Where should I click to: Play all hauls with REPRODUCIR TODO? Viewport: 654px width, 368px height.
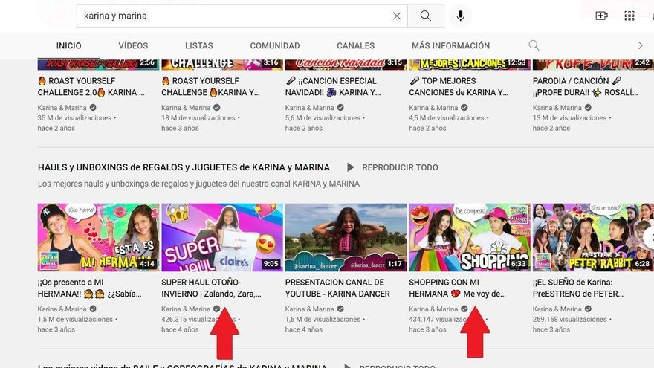tap(400, 167)
